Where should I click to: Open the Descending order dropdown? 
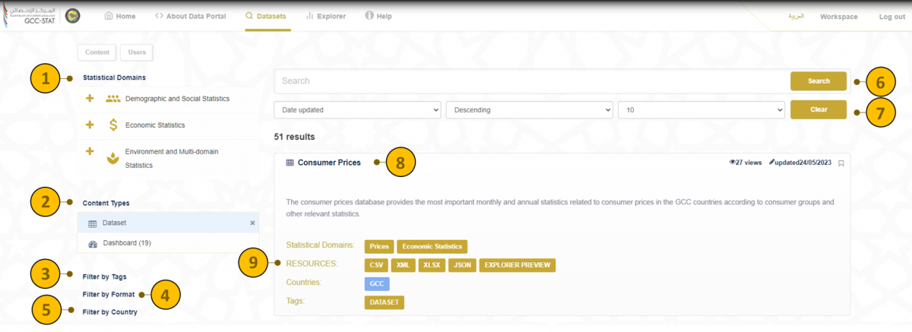click(529, 110)
